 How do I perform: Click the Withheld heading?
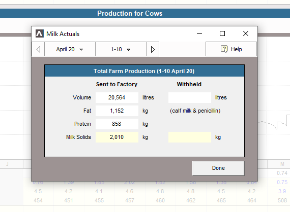click(x=189, y=84)
